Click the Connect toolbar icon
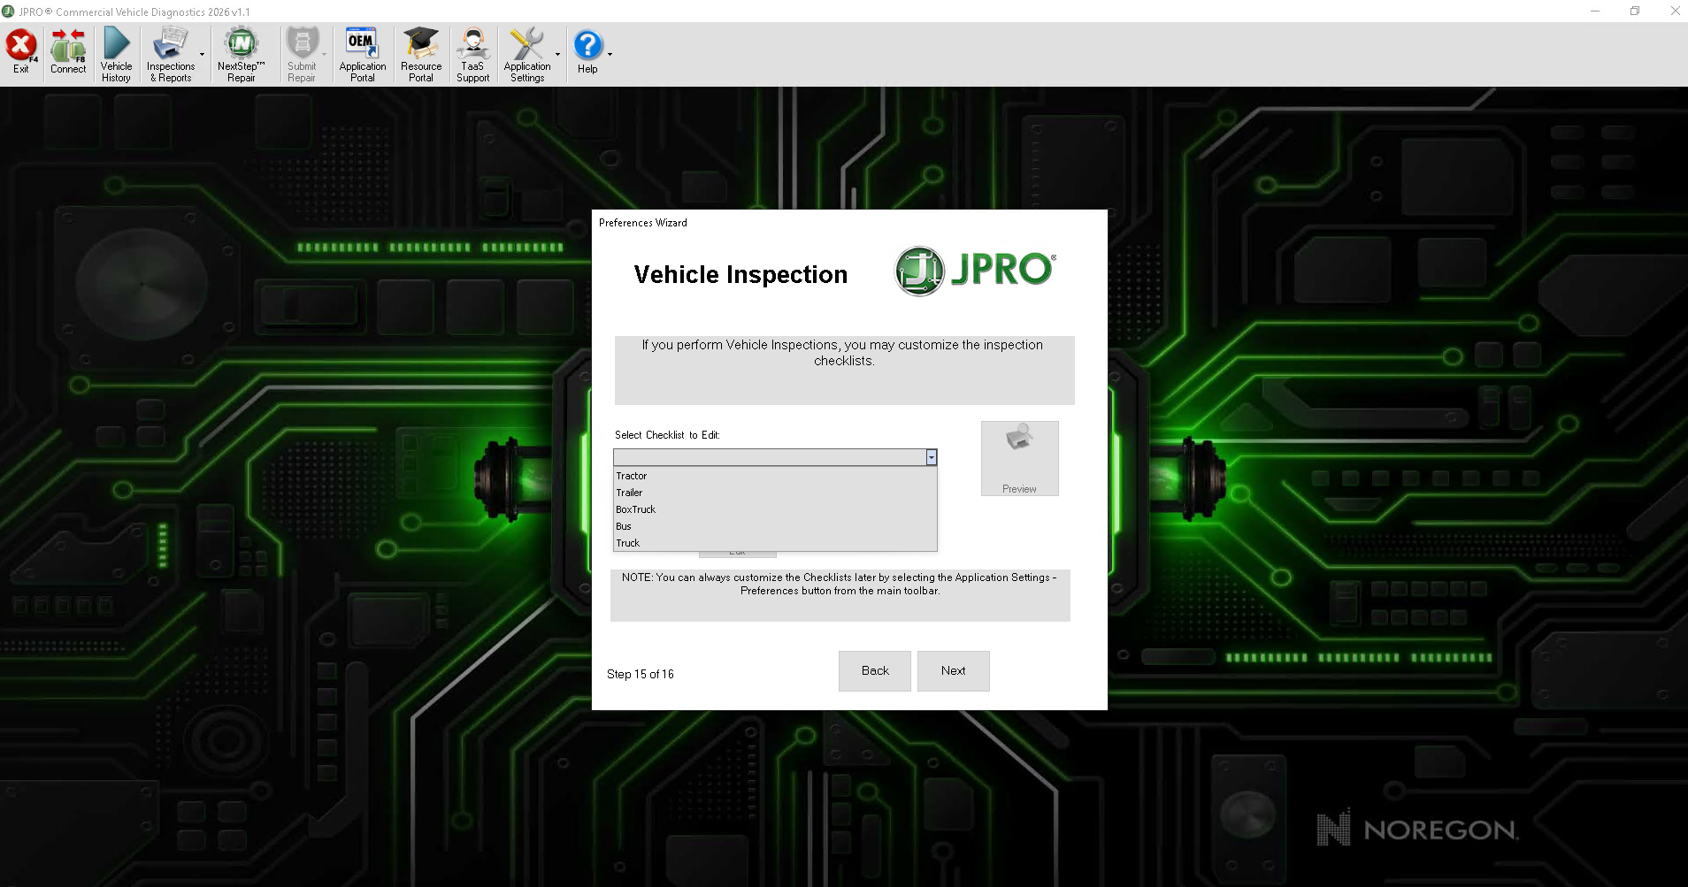 pos(68,52)
